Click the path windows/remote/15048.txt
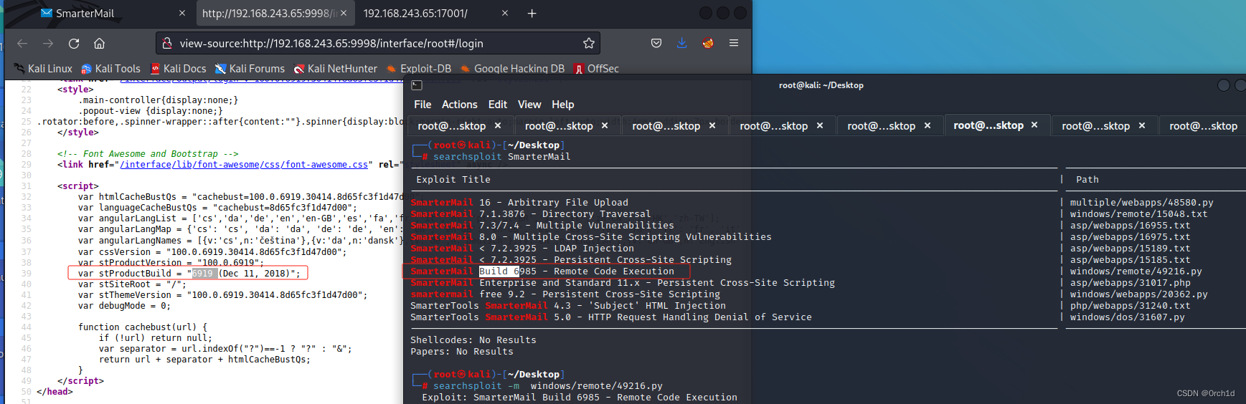The height and width of the screenshot is (404, 1246). (1139, 214)
